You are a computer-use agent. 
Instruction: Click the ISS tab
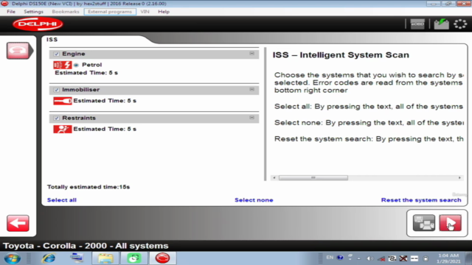pyautogui.click(x=52, y=40)
